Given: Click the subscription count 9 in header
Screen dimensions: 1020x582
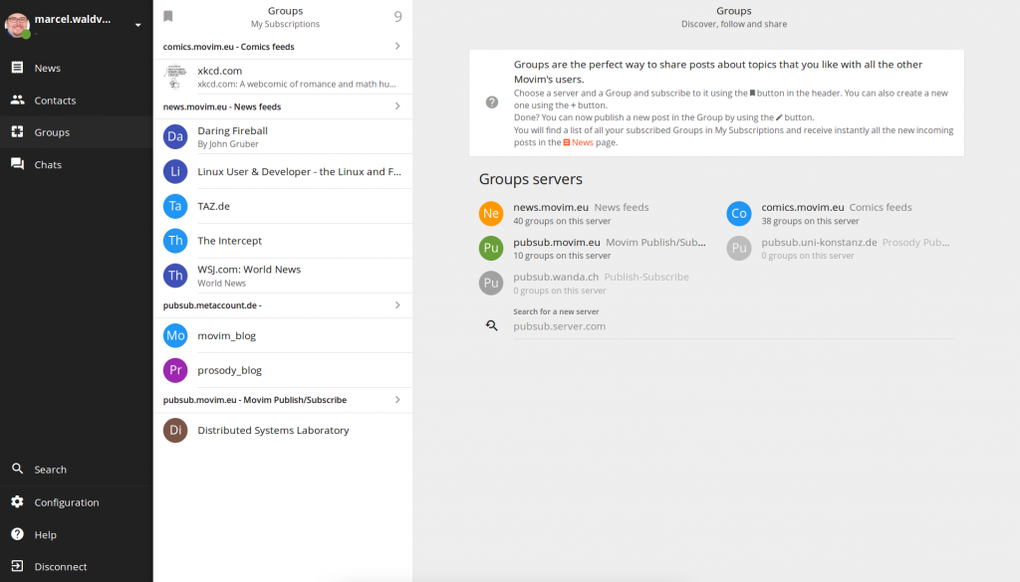Looking at the screenshot, I should [x=398, y=16].
